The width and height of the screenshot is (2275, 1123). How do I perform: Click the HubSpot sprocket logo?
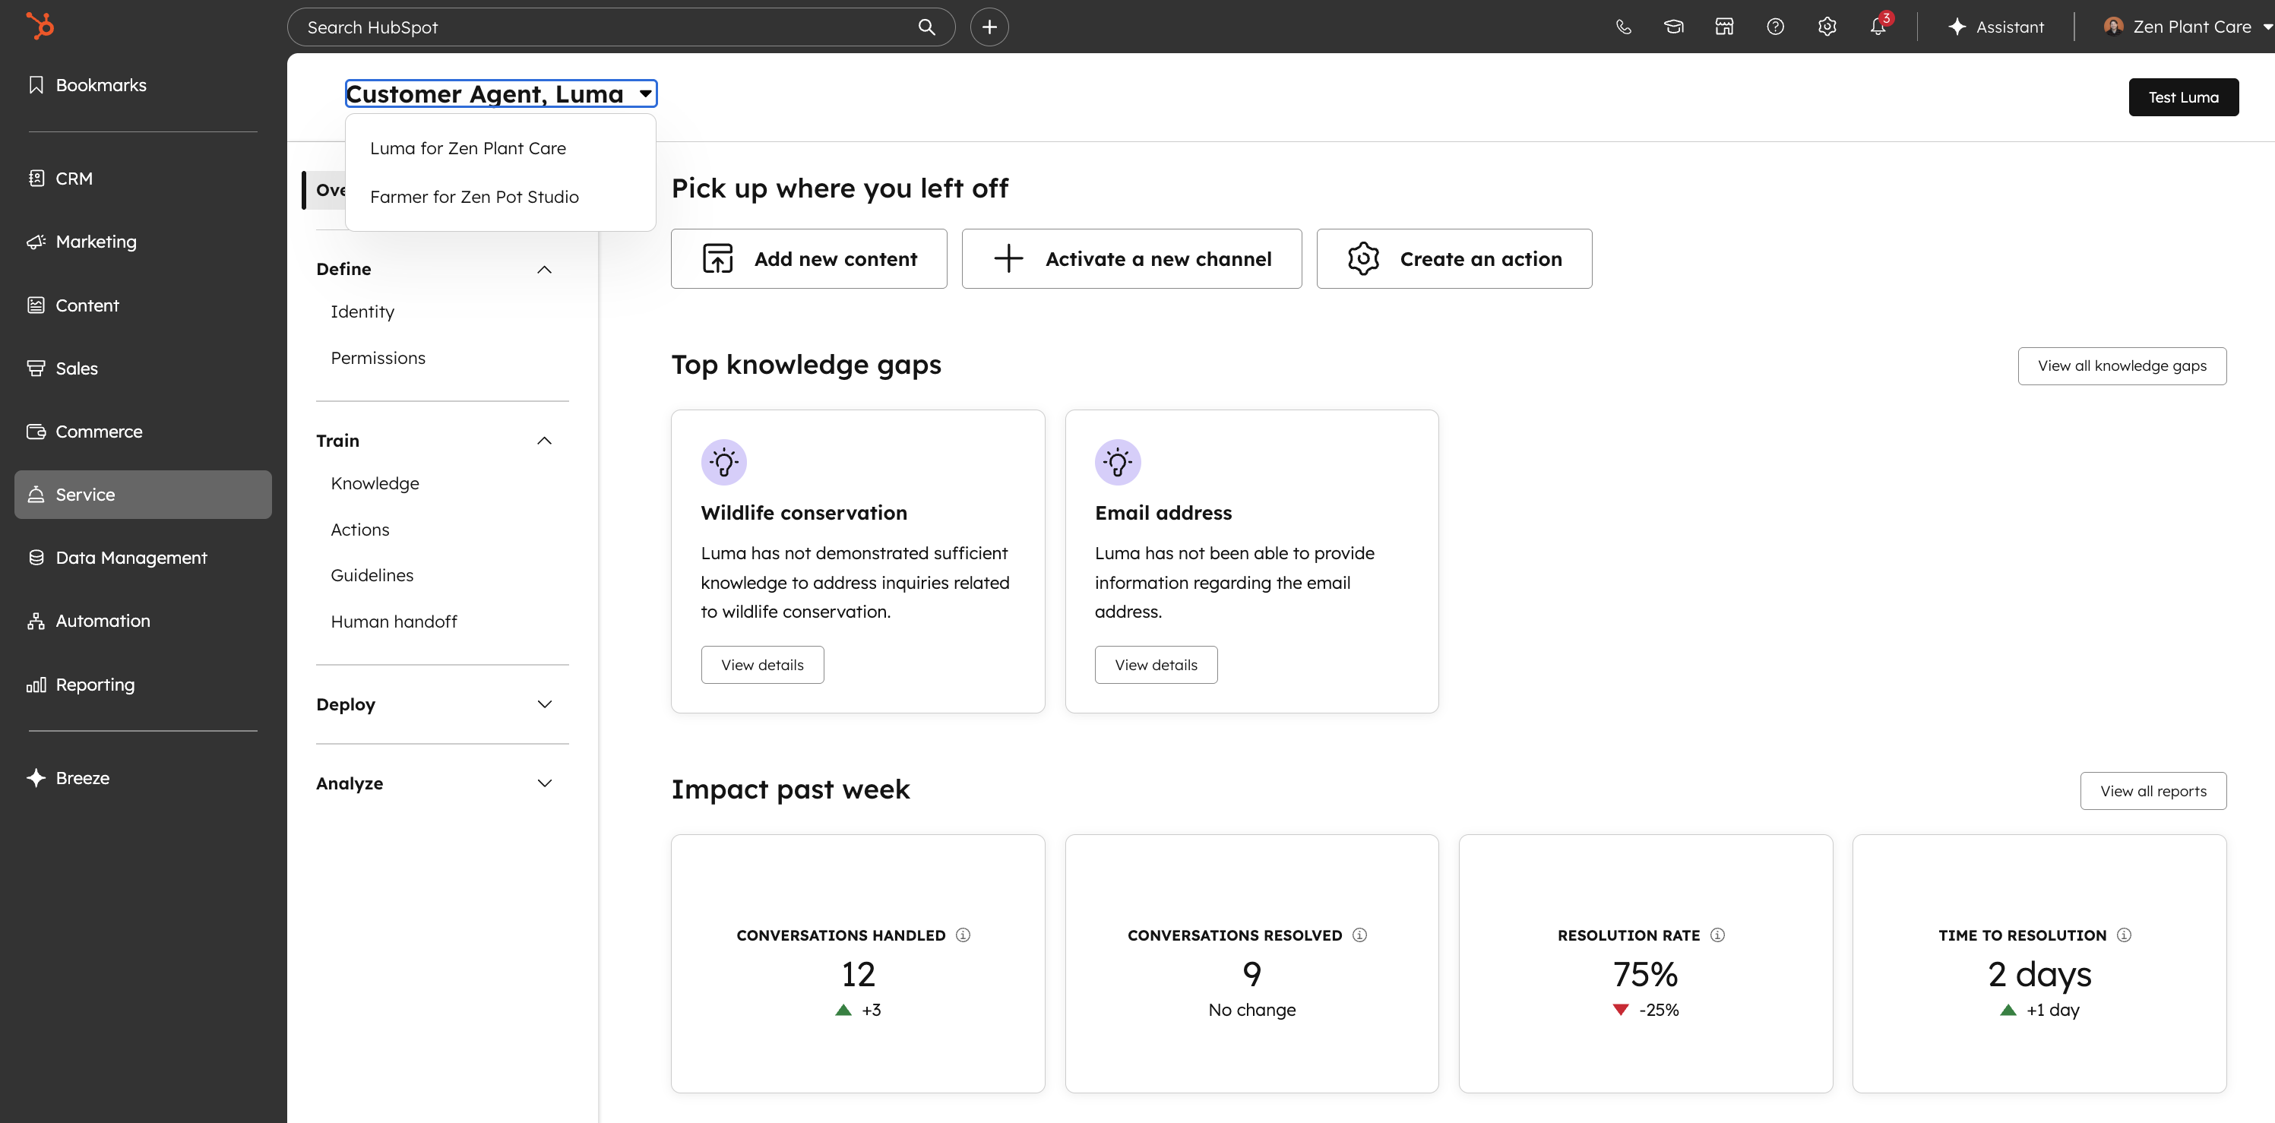[40, 26]
